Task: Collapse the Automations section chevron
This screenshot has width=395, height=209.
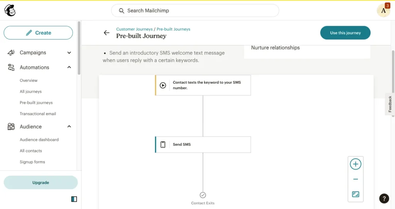Action: pyautogui.click(x=69, y=67)
